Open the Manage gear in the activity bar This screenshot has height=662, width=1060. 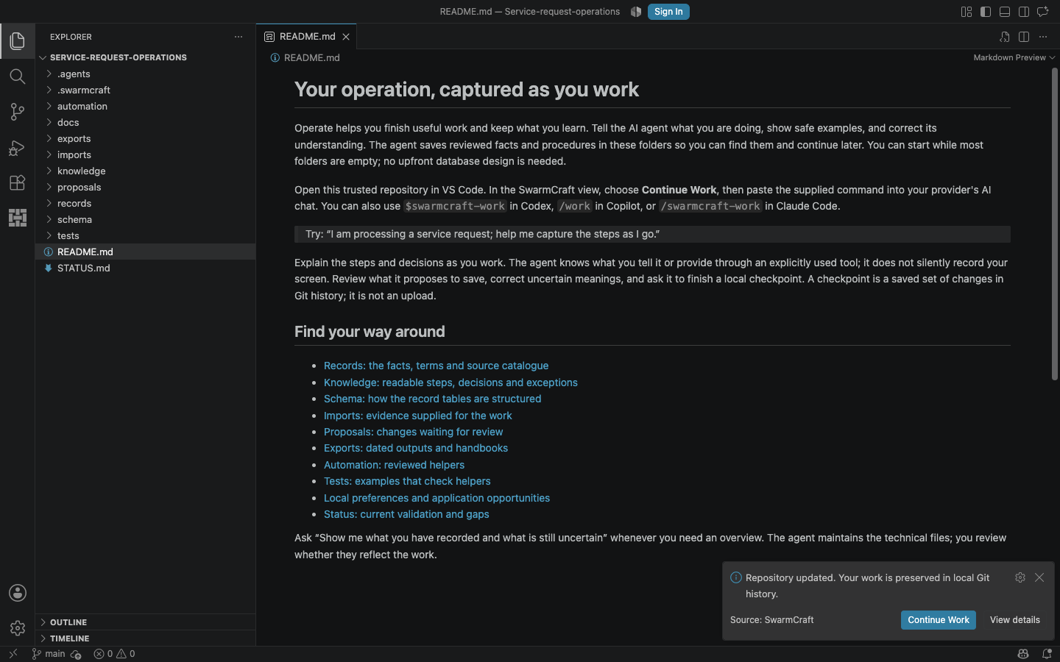pos(18,628)
